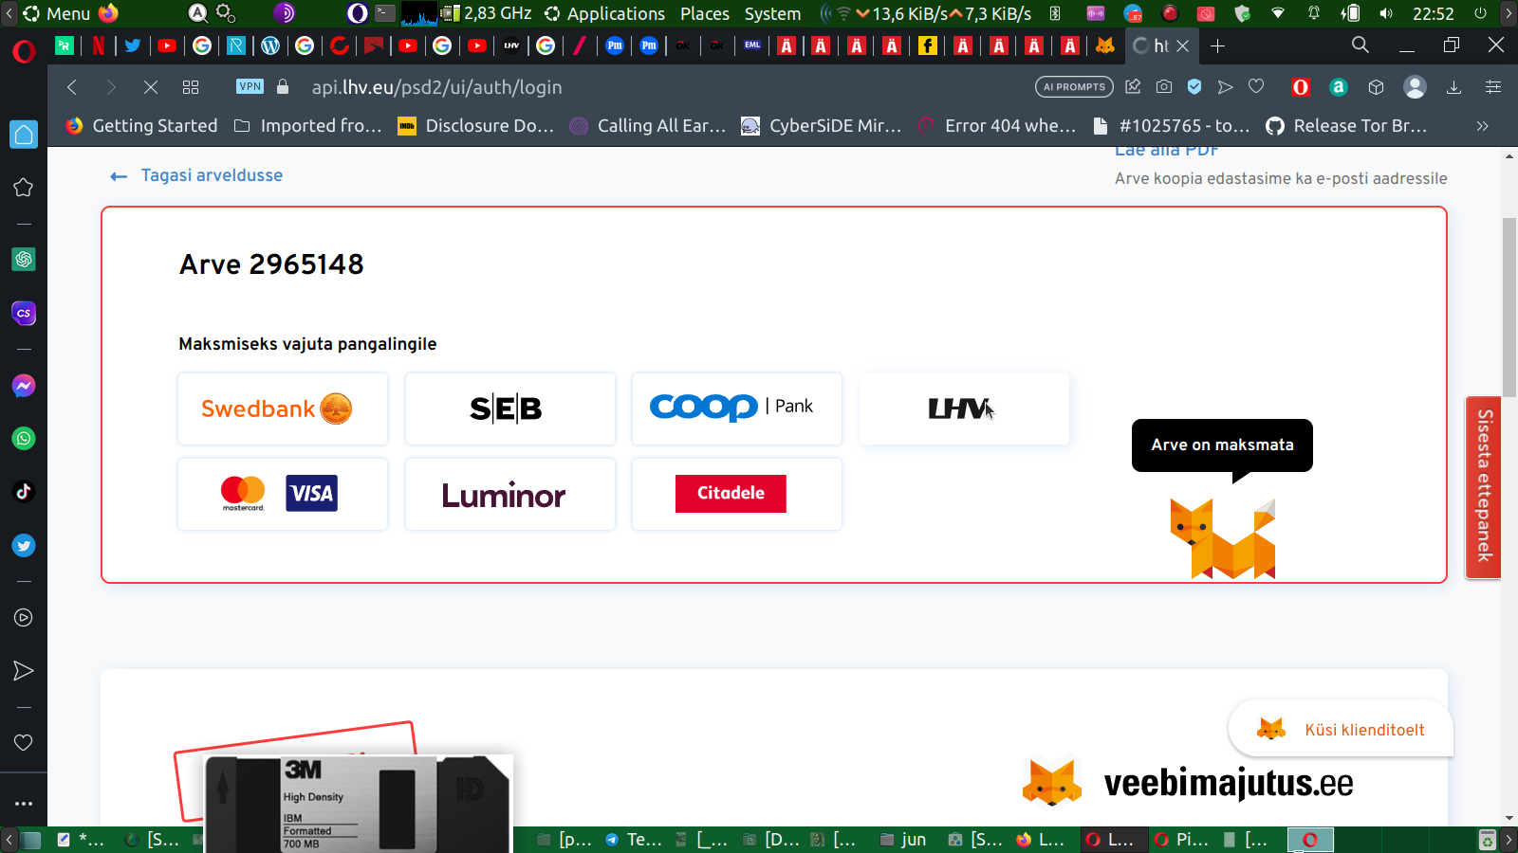Open a new browser tab
Viewport: 1518px width, 853px height.
click(1218, 45)
